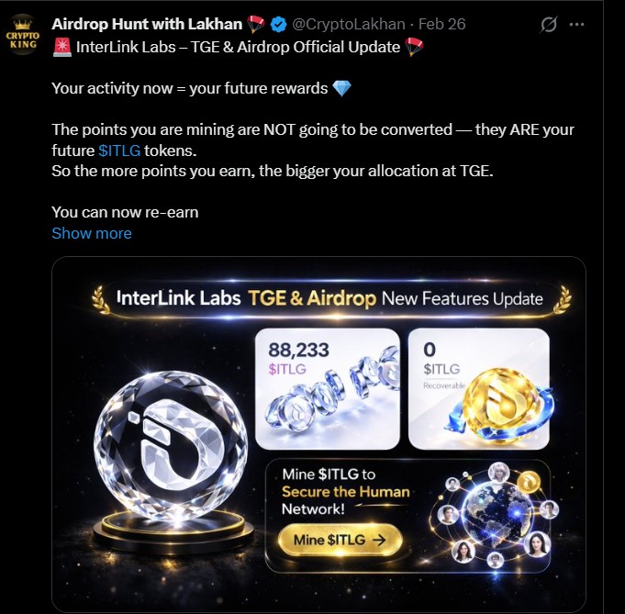Image resolution: width=625 pixels, height=614 pixels.
Task: Click the crystal InterLink logo sphere
Action: pos(172,446)
